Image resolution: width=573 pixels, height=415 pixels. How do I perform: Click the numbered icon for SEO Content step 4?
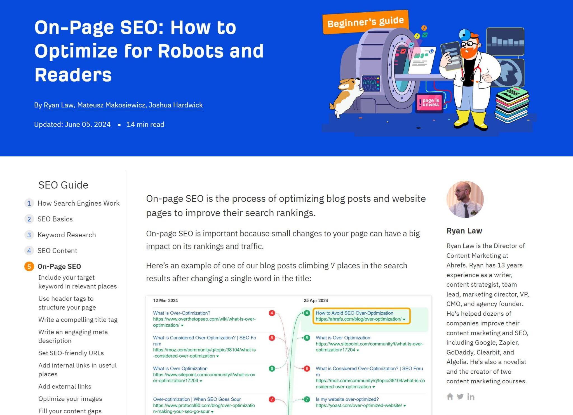click(x=29, y=250)
